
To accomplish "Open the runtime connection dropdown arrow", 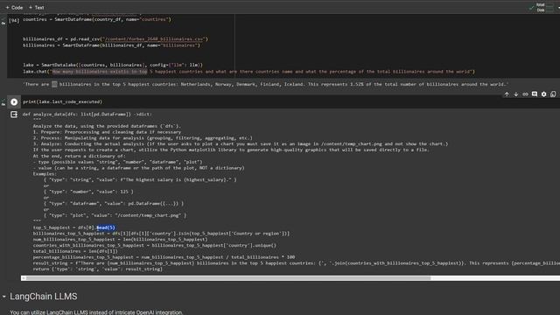I will (x=558, y=8).
